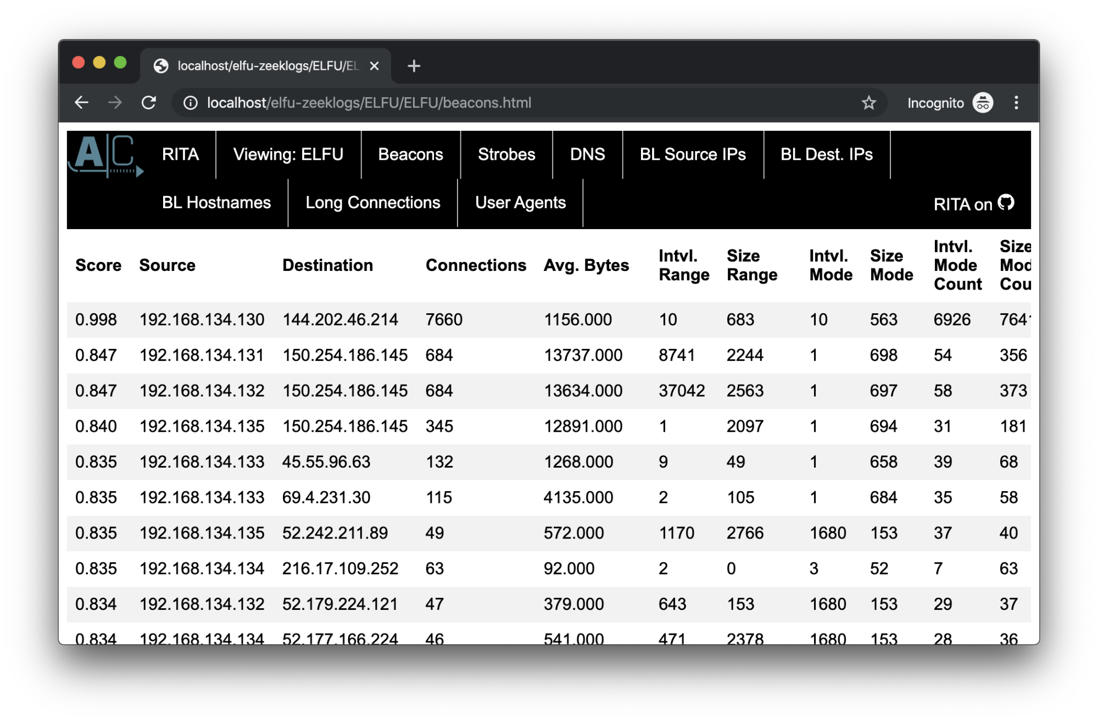Open a new tab with plus button

[414, 66]
